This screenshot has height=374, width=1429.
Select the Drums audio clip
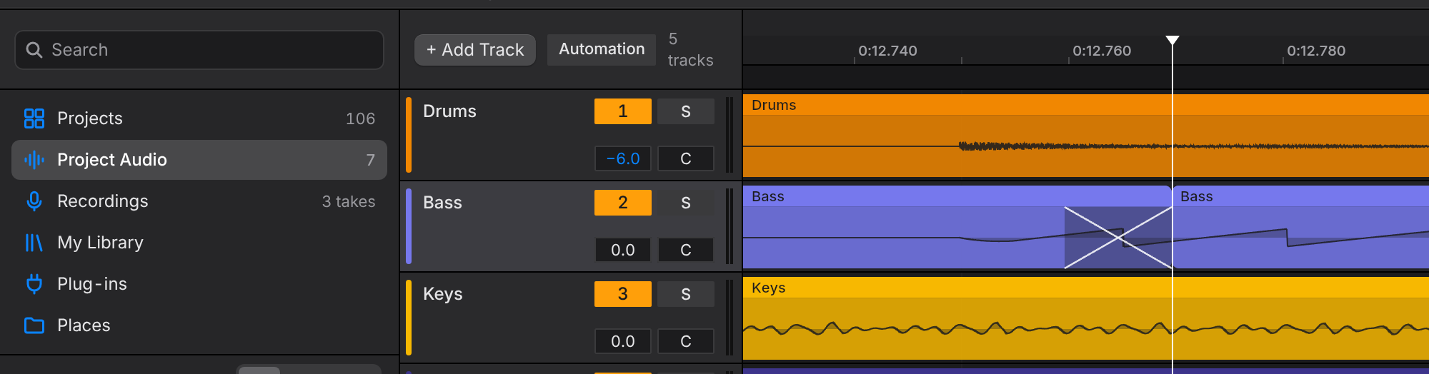click(1086, 136)
